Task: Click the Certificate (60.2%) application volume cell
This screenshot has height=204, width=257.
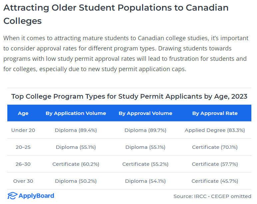Action: click(x=76, y=164)
